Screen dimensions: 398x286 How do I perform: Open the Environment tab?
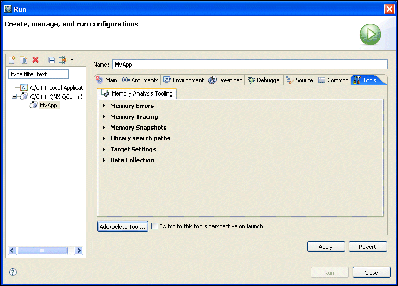[x=183, y=80]
